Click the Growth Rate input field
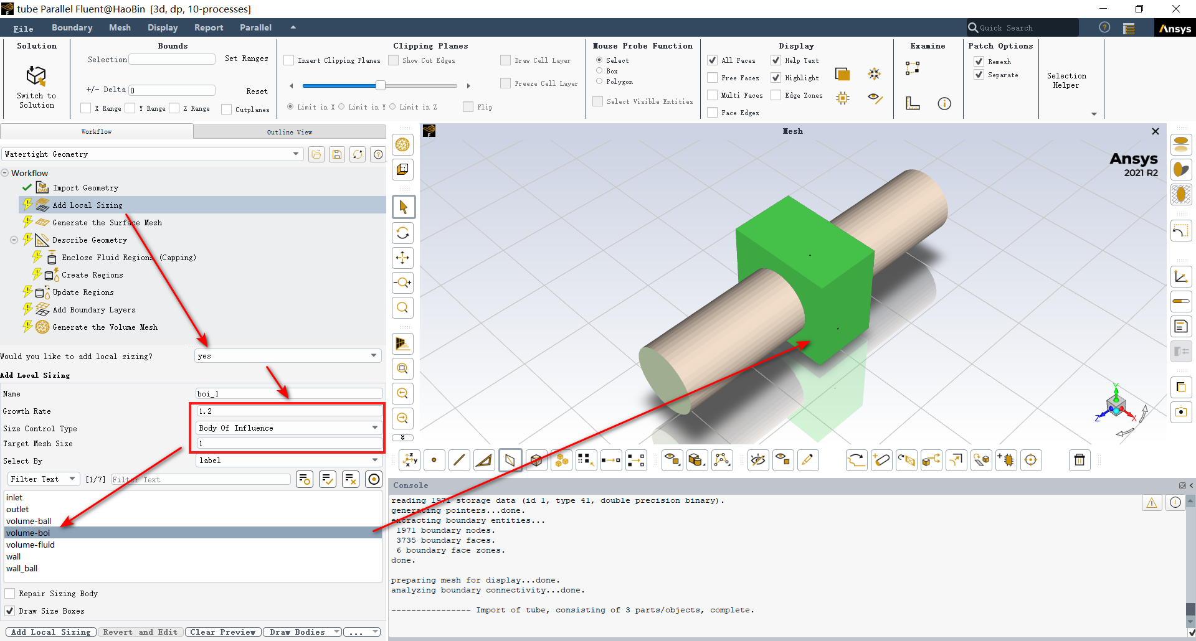The width and height of the screenshot is (1196, 641). [x=289, y=411]
